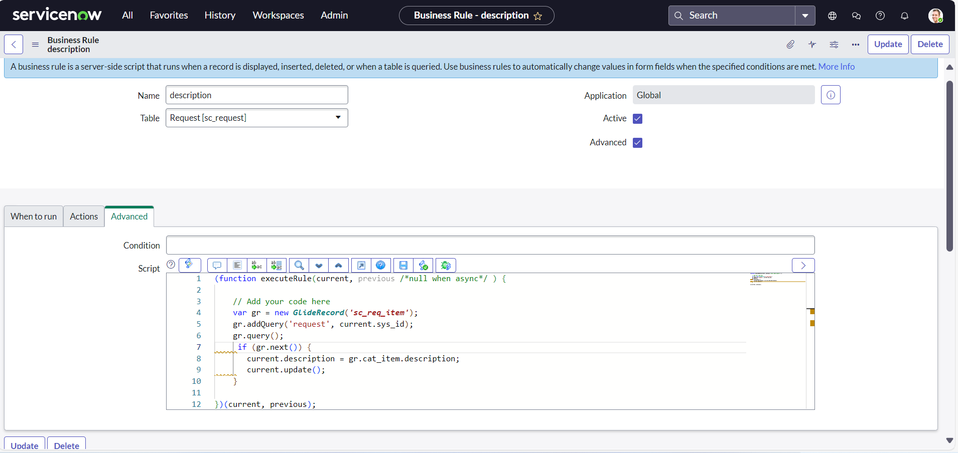Viewport: 958px width, 453px height.
Task: Open the notifications bell icon
Action: 904,16
